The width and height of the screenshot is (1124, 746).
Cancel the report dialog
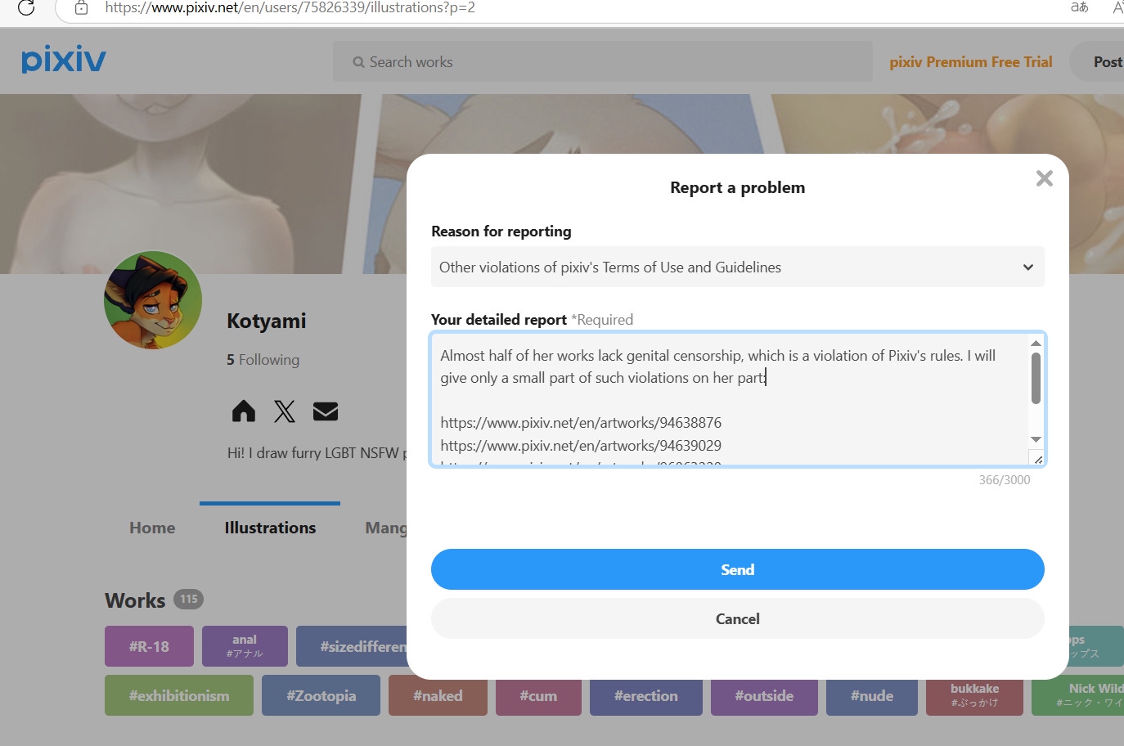pos(738,618)
